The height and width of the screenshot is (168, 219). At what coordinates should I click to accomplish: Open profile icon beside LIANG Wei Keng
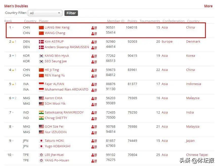(x=94, y=28)
